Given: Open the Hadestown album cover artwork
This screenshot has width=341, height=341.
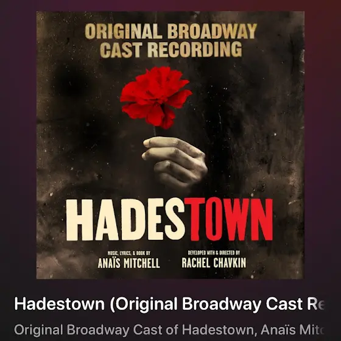Looking at the screenshot, I should tap(170, 145).
